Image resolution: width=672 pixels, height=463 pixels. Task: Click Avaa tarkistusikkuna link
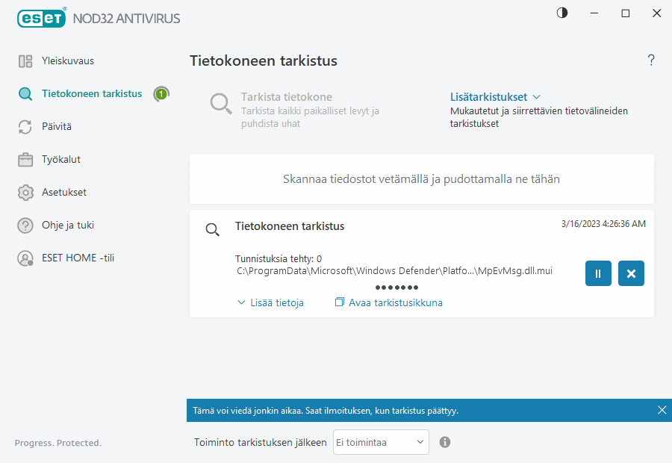388,302
